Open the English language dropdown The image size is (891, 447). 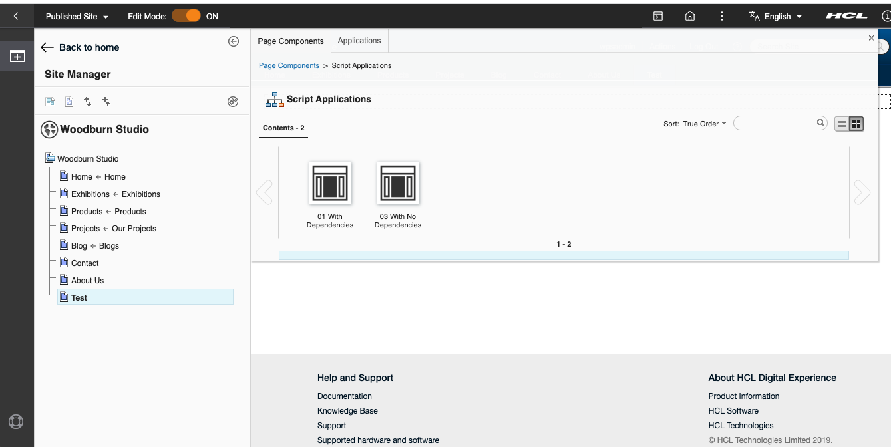pyautogui.click(x=776, y=17)
